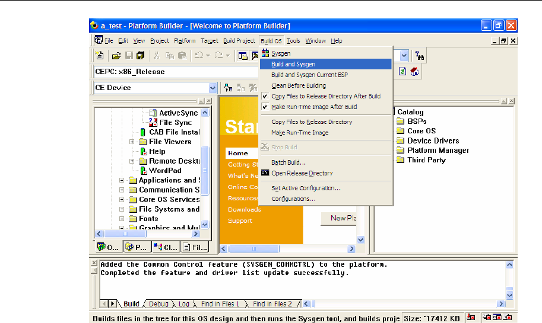
Task: Open the dropdown arrow beside the help search icon
Action: pos(404,56)
